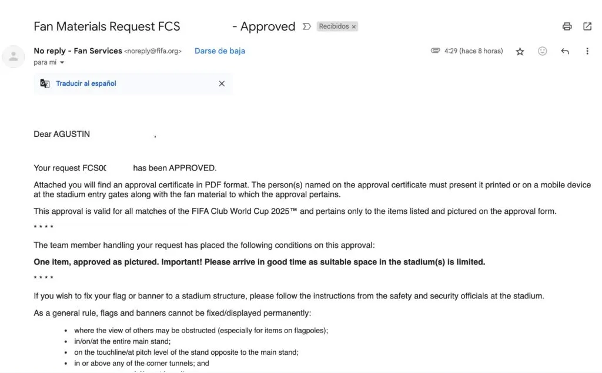Add an emoji reaction to the email
Image resolution: width=602 pixels, height=373 pixels.
(x=543, y=51)
